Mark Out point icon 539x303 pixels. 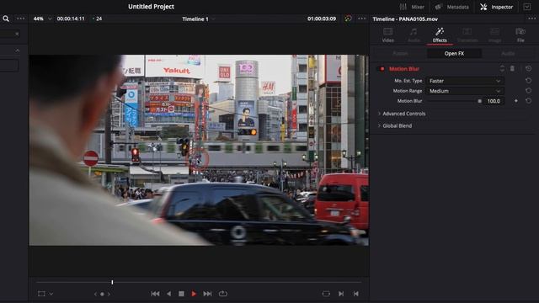355,294
